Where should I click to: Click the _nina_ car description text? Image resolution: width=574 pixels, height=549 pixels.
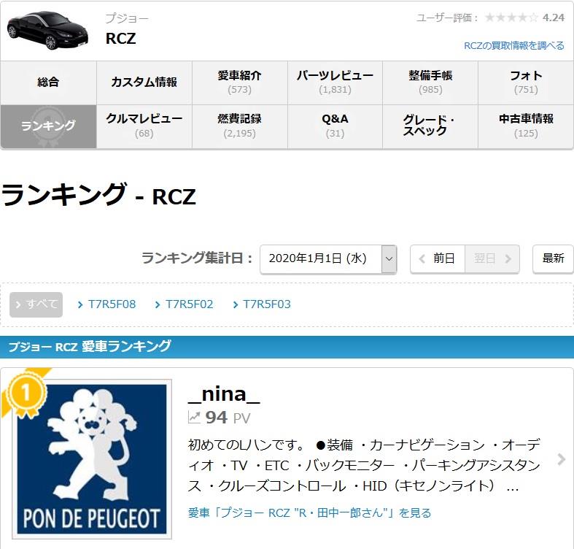pos(364,466)
